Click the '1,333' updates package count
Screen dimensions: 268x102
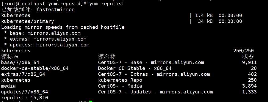click(249, 92)
